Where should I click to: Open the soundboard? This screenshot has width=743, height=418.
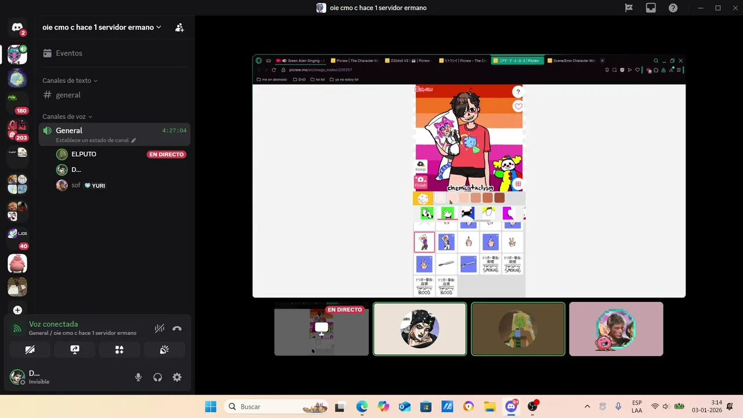click(x=164, y=349)
